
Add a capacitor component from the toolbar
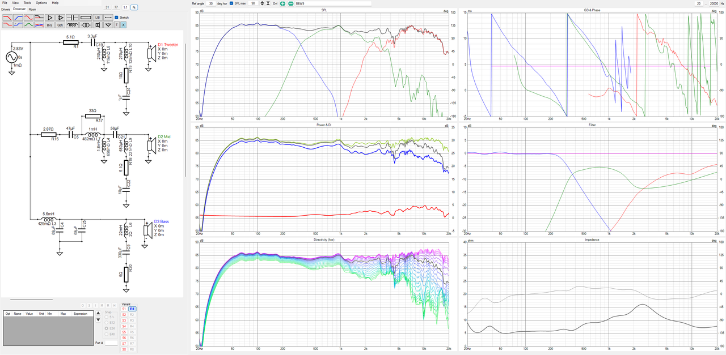coord(73,18)
